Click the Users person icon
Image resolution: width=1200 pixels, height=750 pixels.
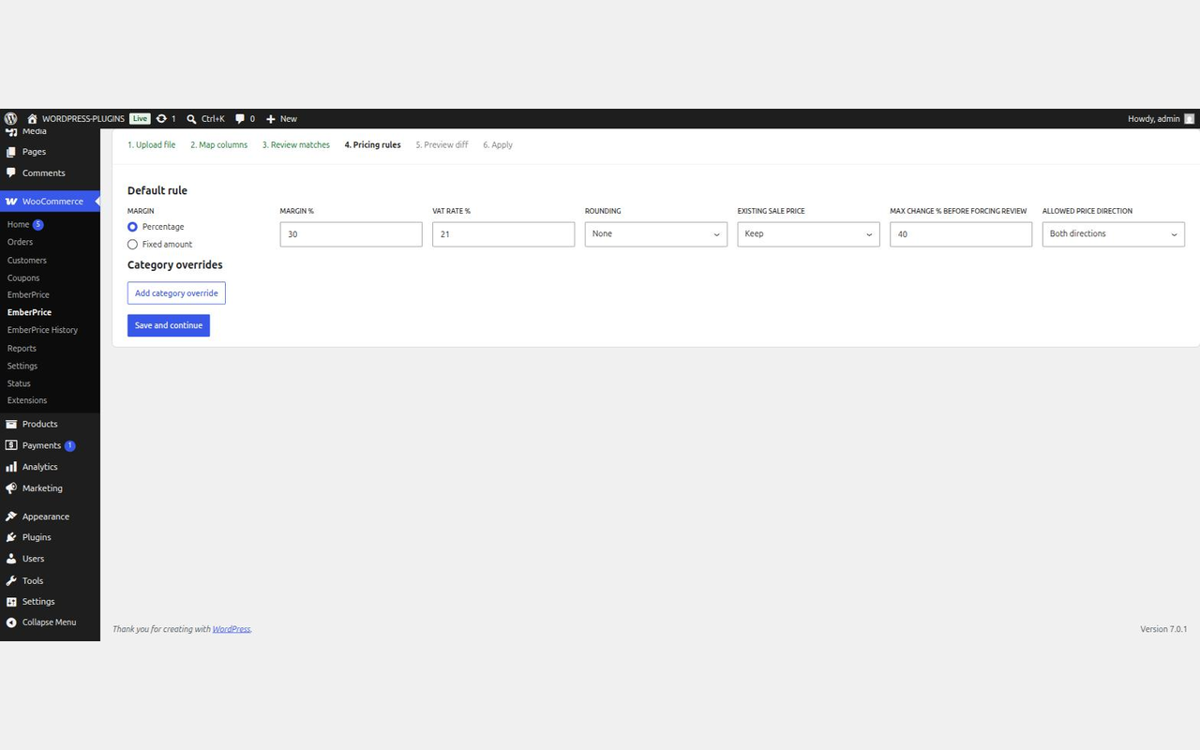(11, 559)
